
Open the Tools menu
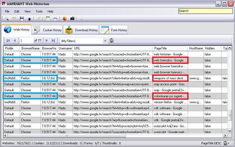(39, 11)
